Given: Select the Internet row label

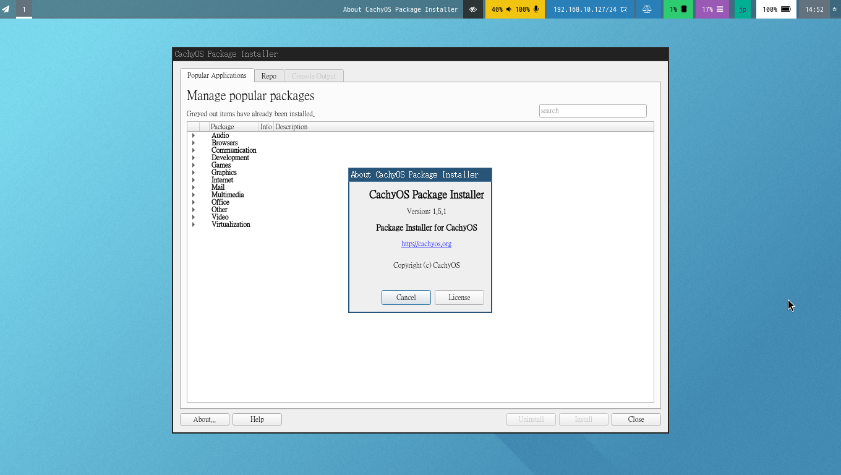Looking at the screenshot, I should click(222, 180).
